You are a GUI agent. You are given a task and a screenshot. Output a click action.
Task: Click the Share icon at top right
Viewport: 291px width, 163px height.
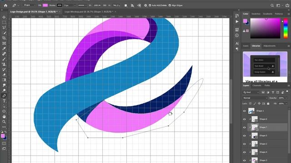(287, 5)
